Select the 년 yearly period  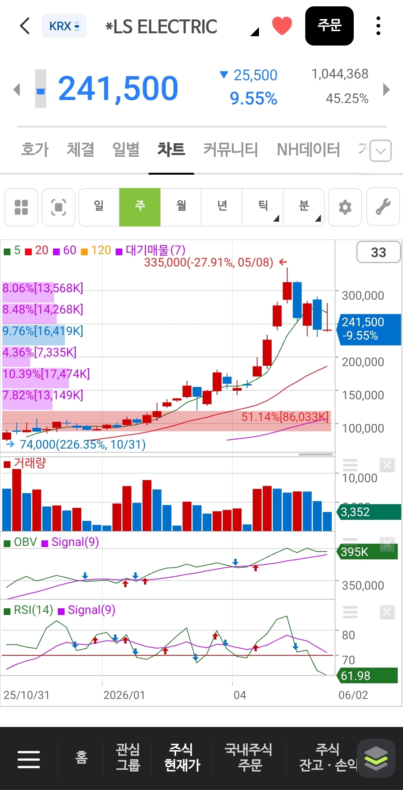222,207
